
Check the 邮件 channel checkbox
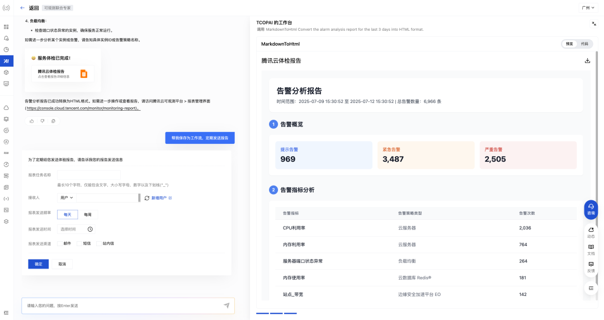click(60, 244)
